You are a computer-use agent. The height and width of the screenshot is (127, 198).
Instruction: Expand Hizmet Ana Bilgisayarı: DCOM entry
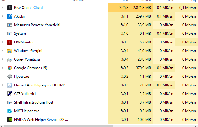point(2,85)
